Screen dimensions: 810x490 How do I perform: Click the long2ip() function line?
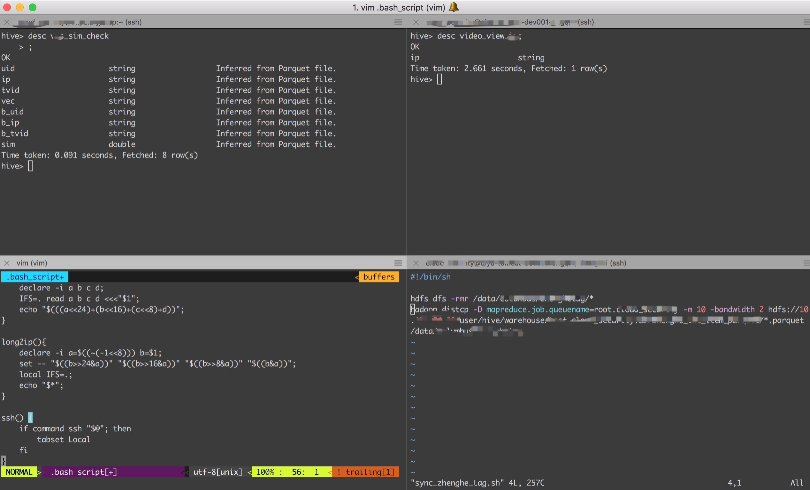pos(24,342)
